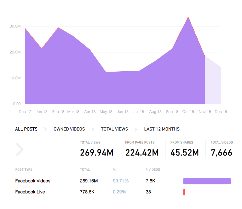Viewport: 242px width, 209px height.
Task: Click the POST TYPE column header
Action: click(x=24, y=170)
